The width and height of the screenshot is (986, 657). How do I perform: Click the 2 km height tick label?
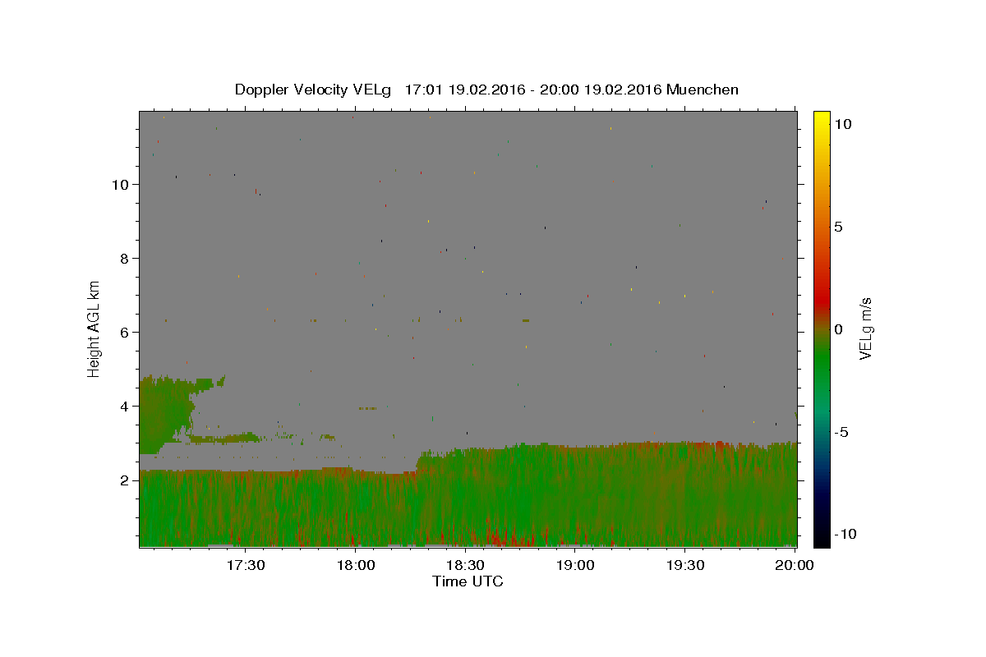(123, 480)
